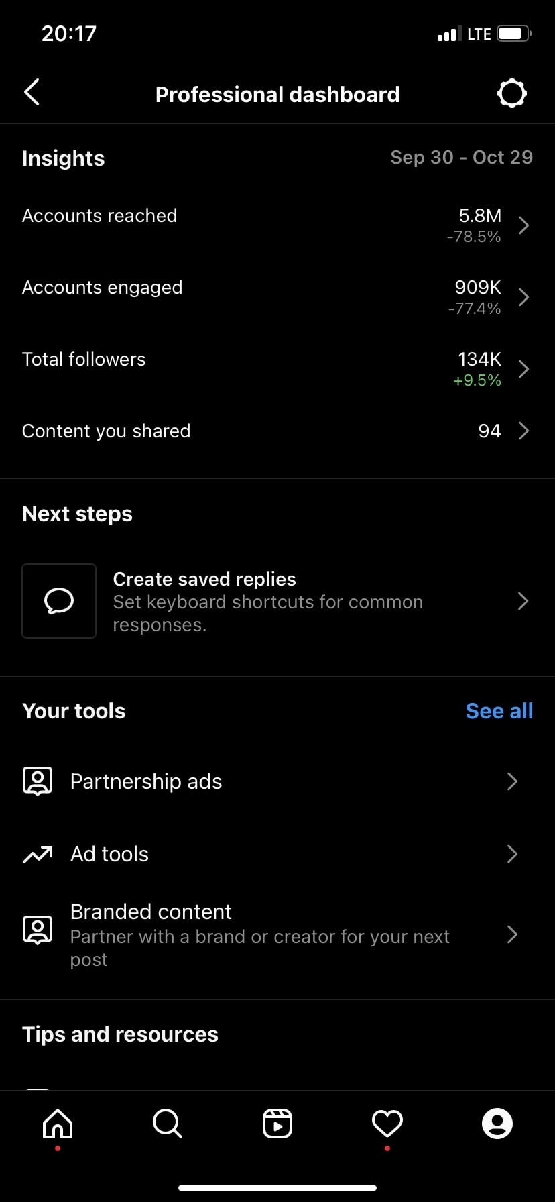
Task: Select the Sep 30 - Oct 29 date range
Action: click(x=461, y=157)
